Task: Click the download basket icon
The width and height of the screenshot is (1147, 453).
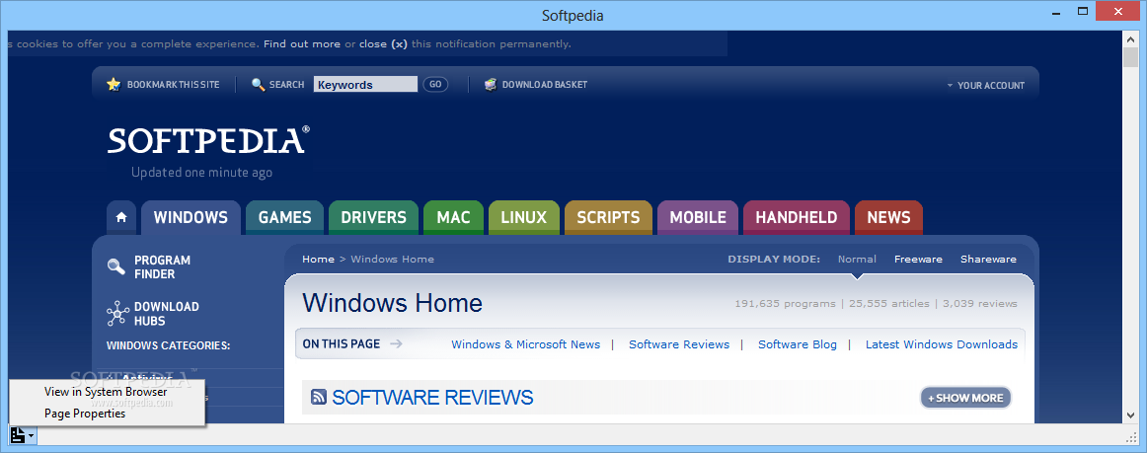Action: [491, 84]
